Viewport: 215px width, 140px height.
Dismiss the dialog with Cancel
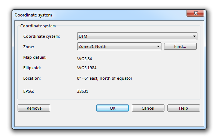(148, 108)
